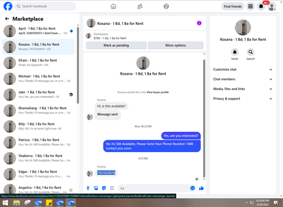Send a thumbs-up like
This screenshot has height=207, width=283.
201,188
